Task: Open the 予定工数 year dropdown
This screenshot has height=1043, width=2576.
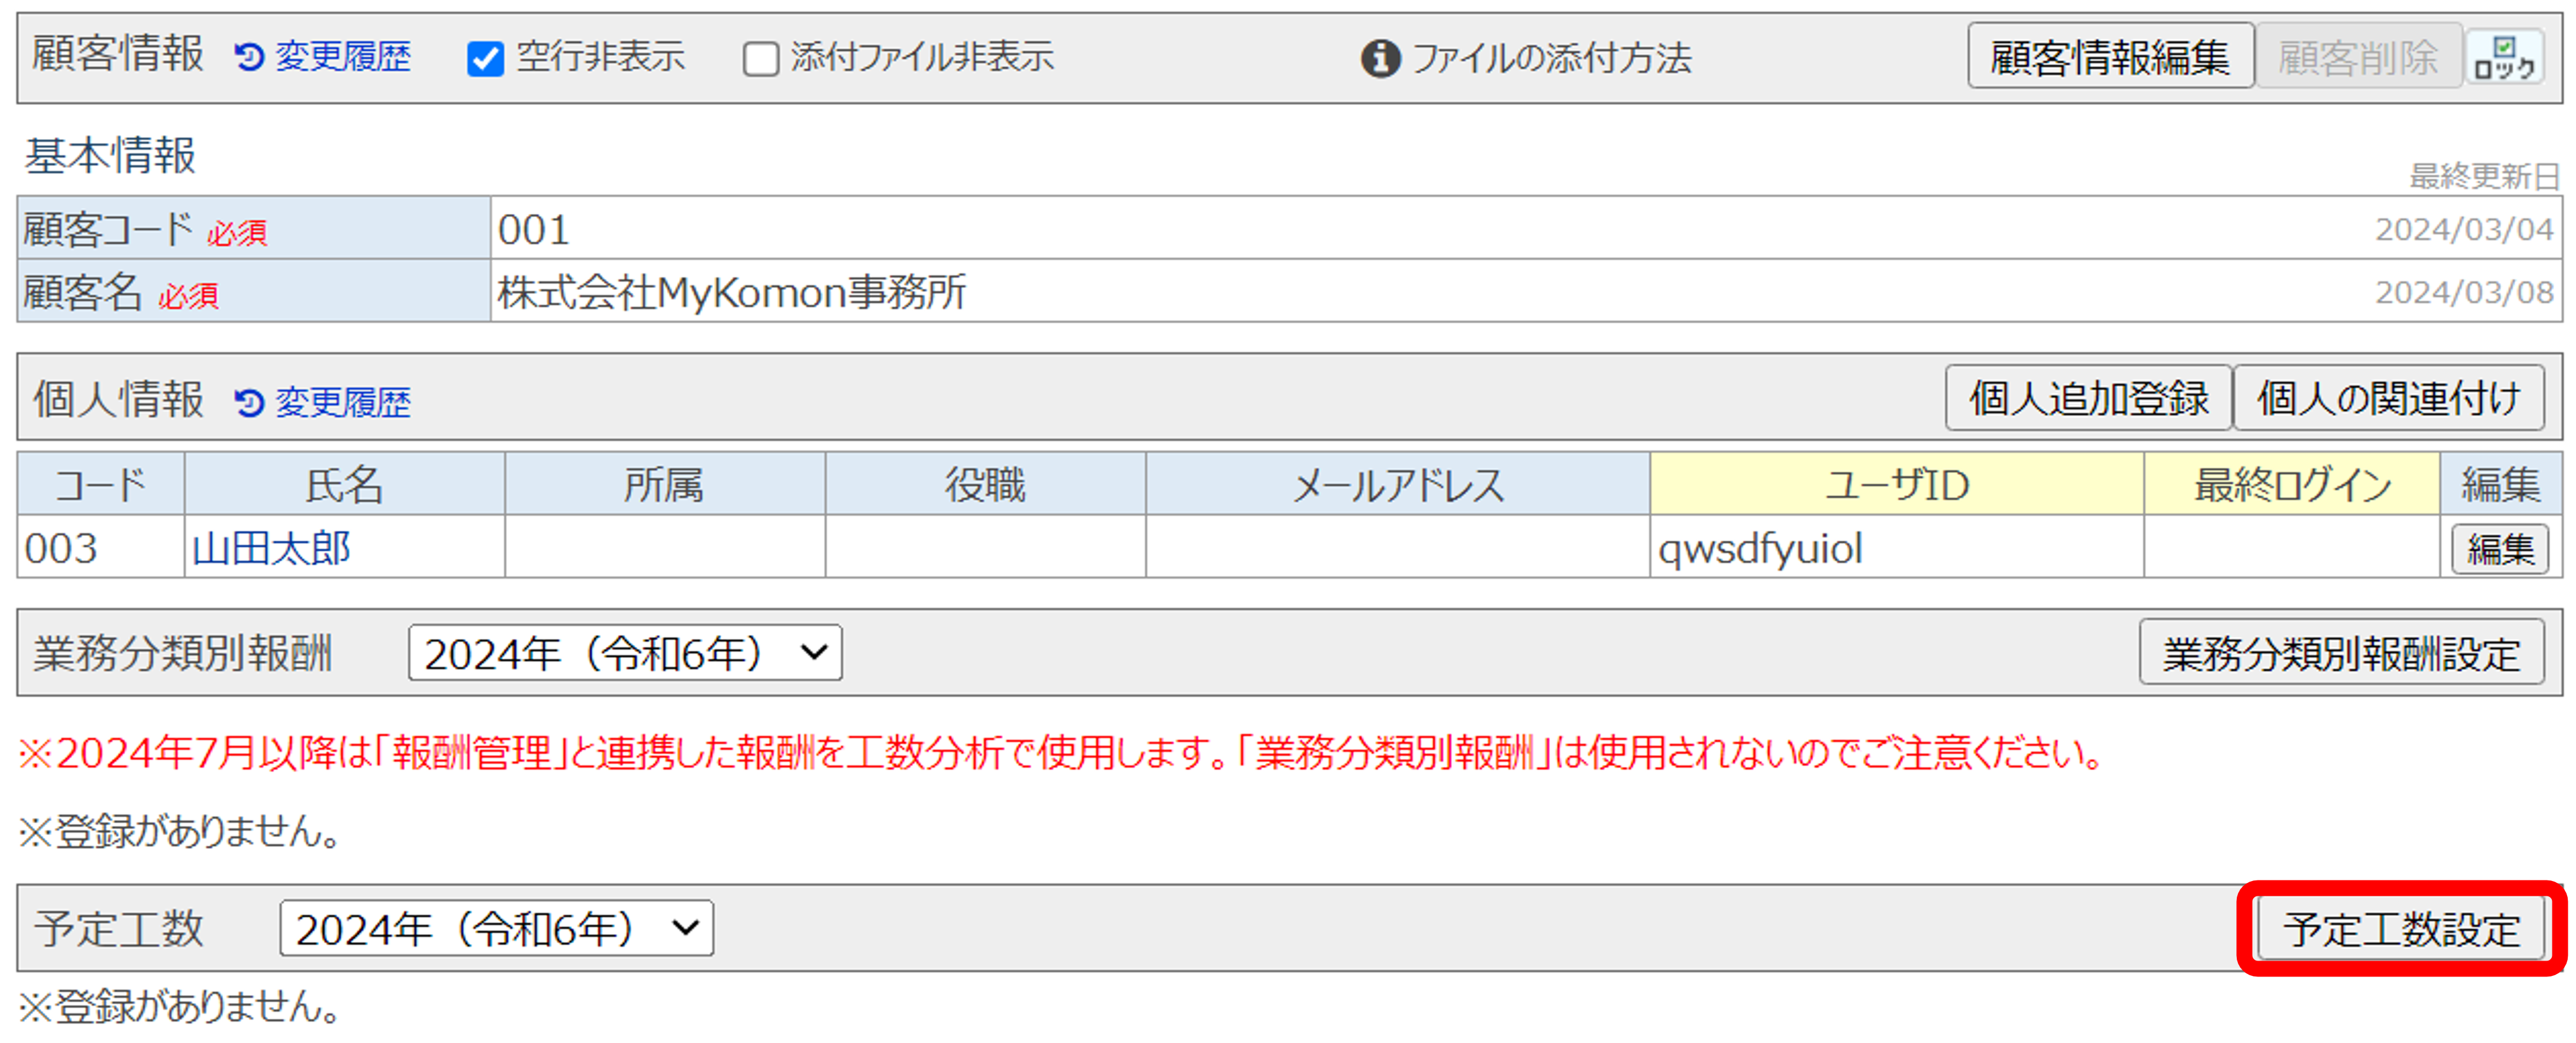Action: pos(497,929)
